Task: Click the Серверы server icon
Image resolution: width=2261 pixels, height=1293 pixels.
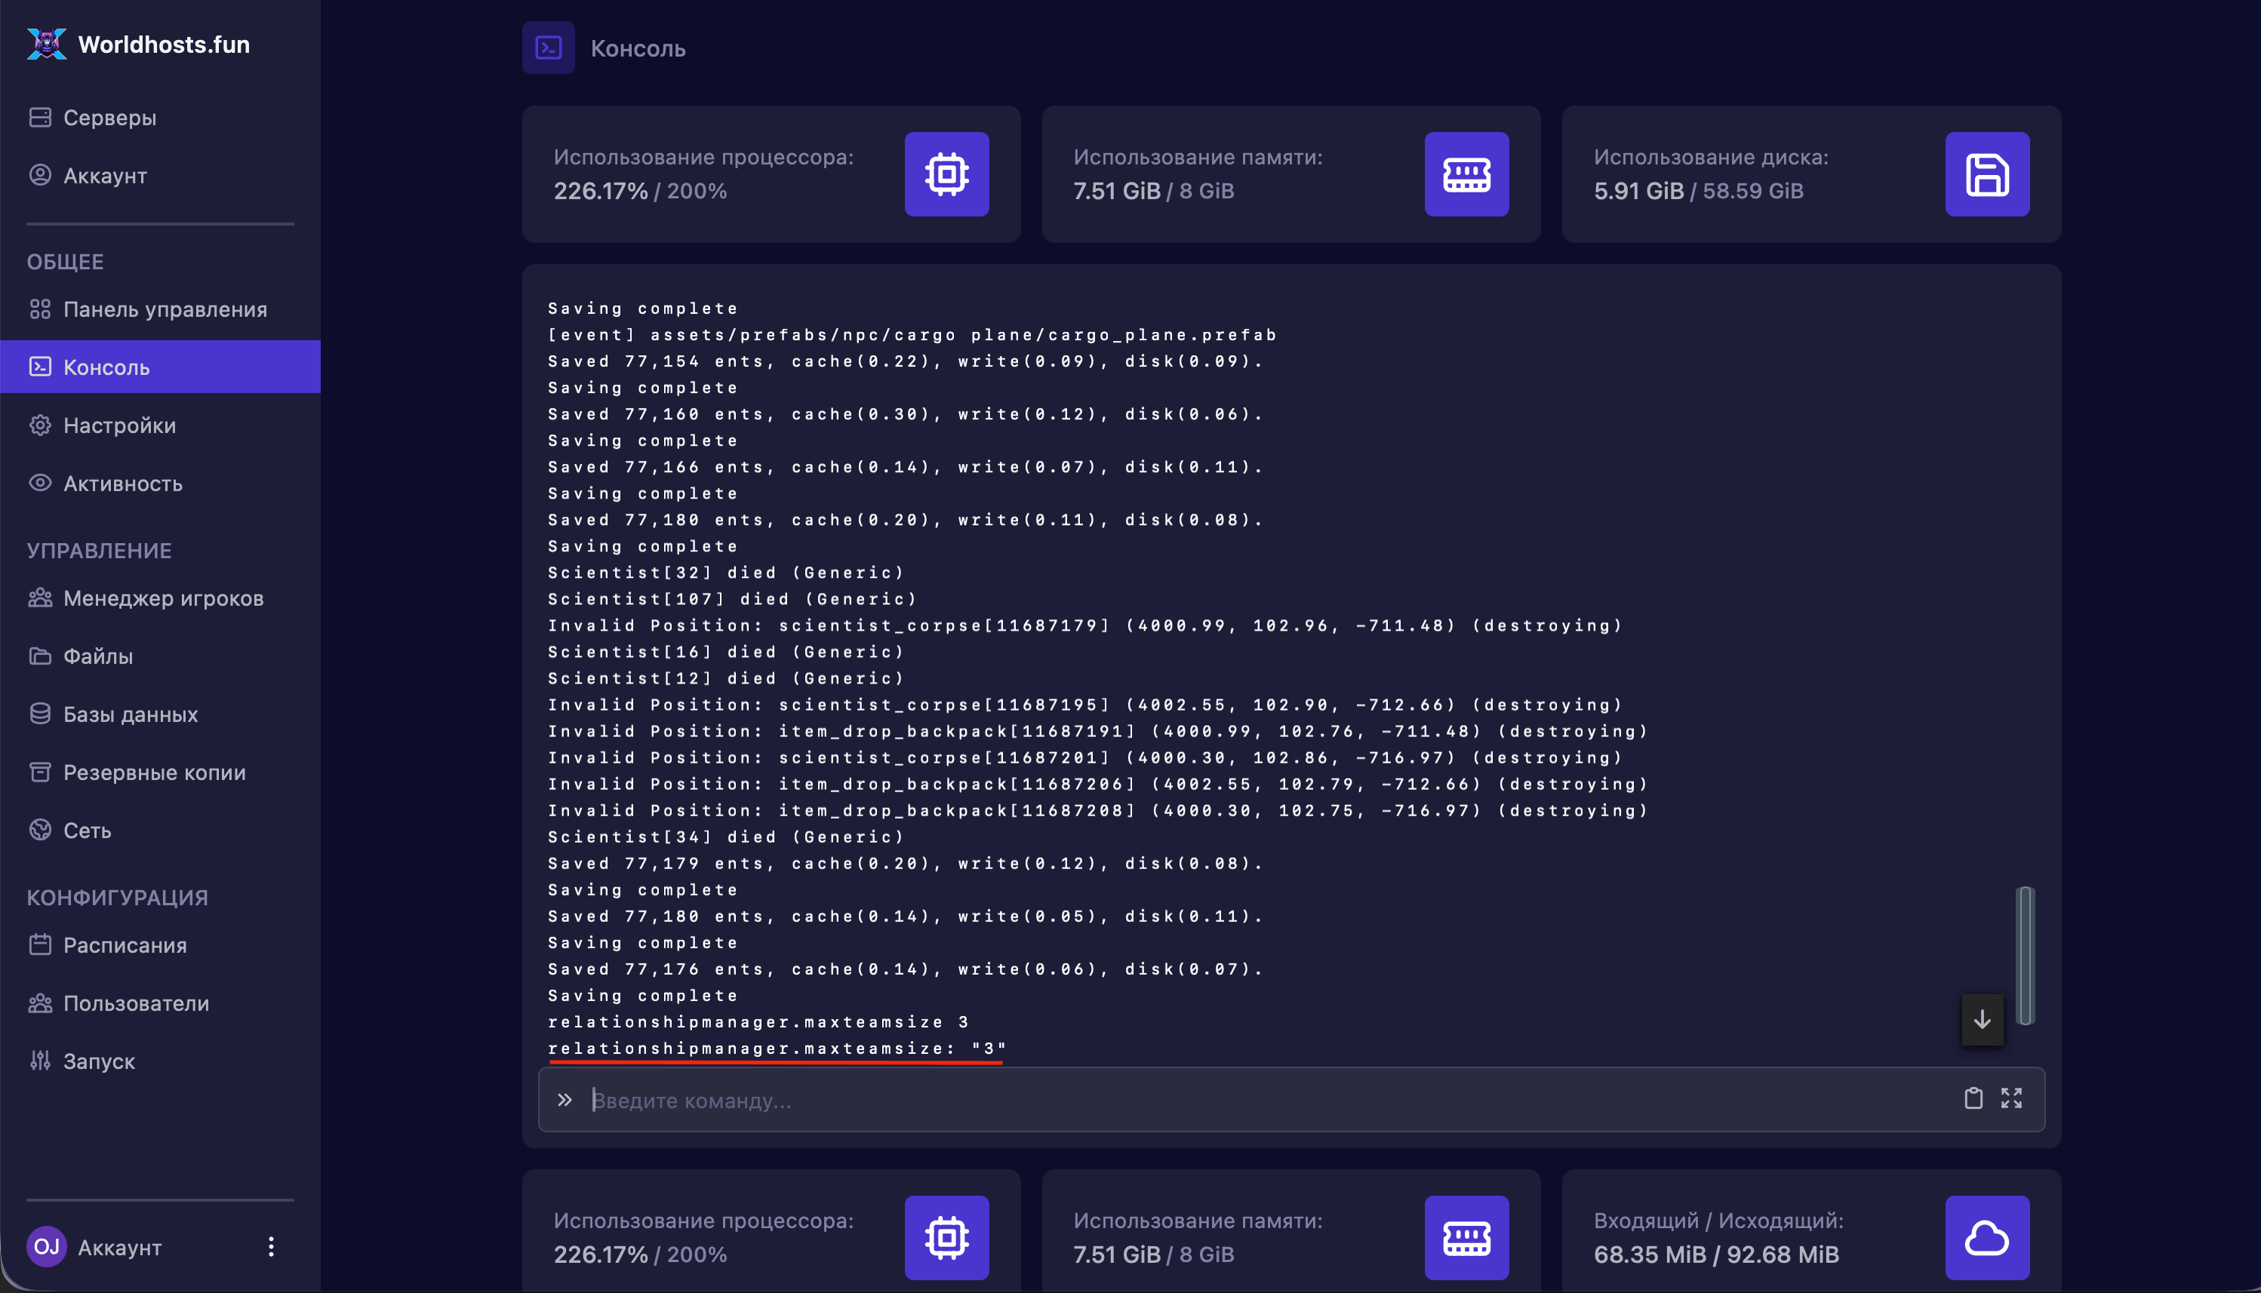Action: pyautogui.click(x=40, y=117)
